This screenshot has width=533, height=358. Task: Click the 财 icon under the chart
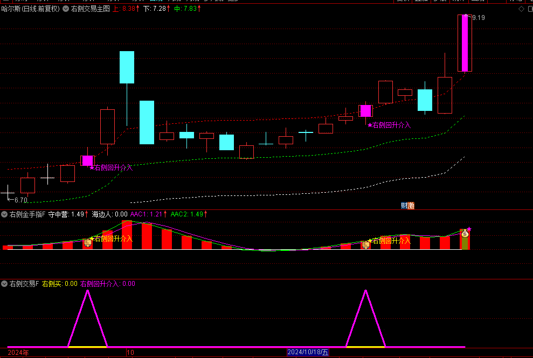404,206
